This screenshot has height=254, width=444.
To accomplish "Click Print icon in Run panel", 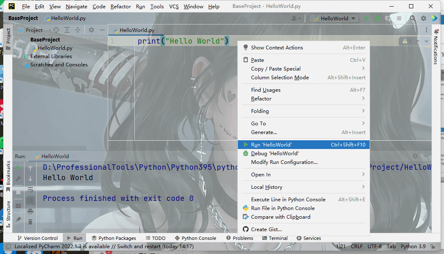I will tap(30, 211).
